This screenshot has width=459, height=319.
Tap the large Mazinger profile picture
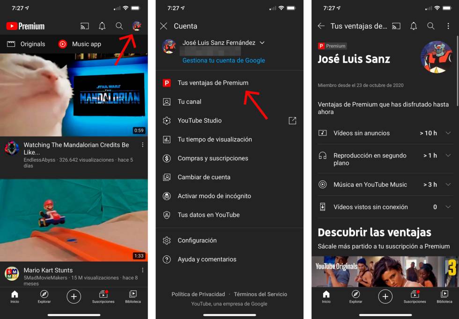pyautogui.click(x=437, y=57)
